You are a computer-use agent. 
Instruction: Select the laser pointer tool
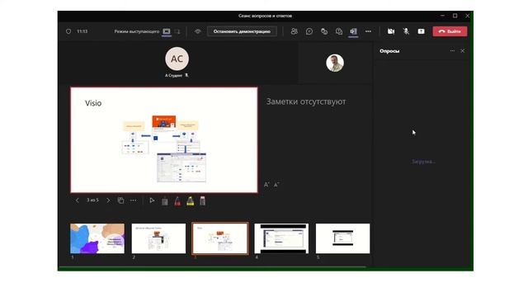pos(165,201)
